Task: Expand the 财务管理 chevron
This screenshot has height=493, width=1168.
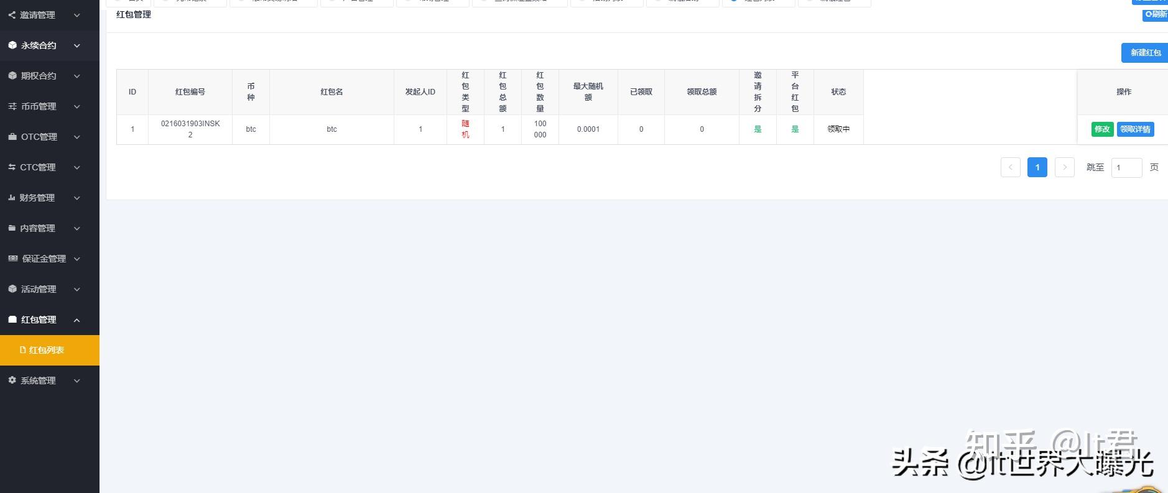Action: point(77,198)
